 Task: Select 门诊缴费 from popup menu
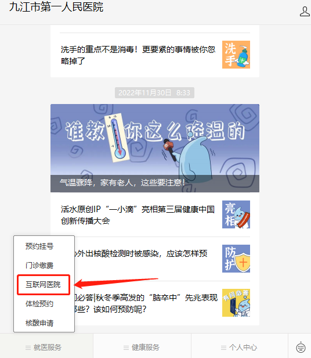click(39, 265)
